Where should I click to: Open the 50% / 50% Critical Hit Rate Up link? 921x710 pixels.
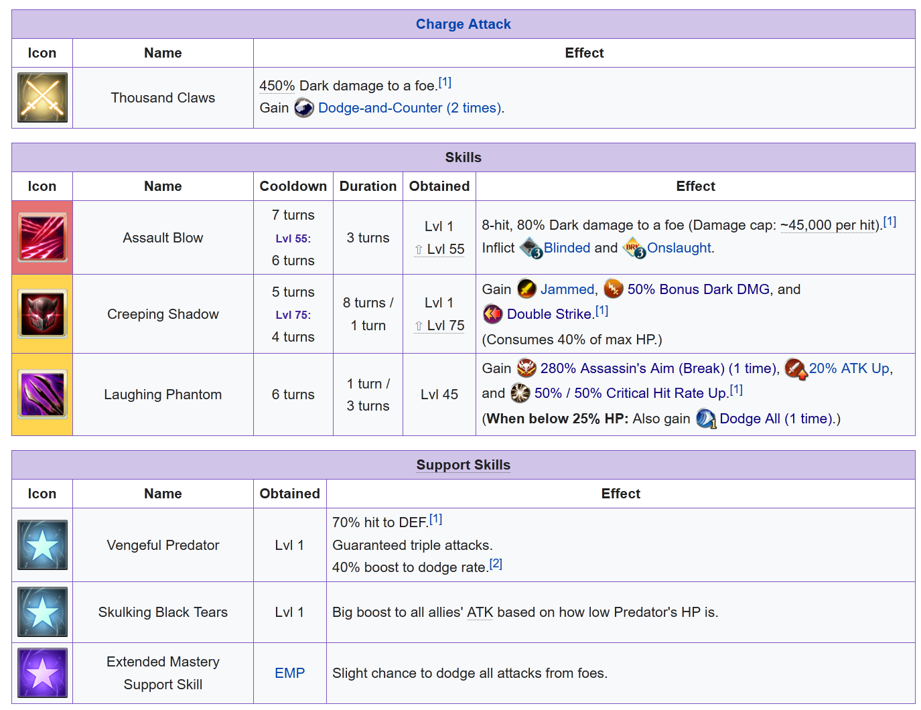pos(630,393)
